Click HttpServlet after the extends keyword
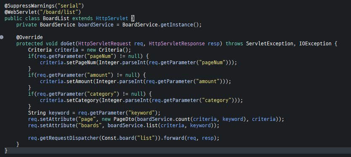Viewport: 351px width, 157px height. pos(112,18)
